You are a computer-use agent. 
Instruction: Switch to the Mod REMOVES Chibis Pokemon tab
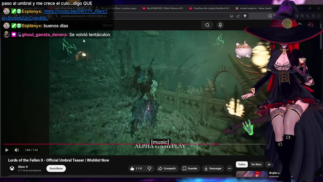pos(163,8)
